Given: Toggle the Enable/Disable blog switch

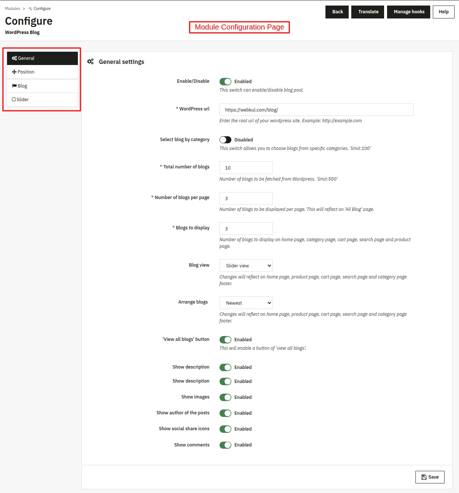Looking at the screenshot, I should point(225,82).
